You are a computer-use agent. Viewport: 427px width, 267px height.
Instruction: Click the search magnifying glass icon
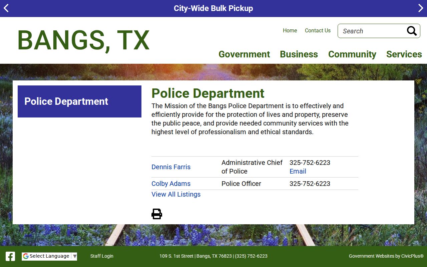412,31
